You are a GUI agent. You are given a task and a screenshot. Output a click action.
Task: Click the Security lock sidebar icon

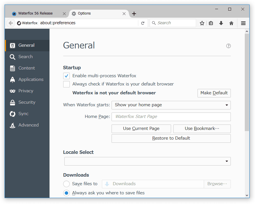pos(13,102)
